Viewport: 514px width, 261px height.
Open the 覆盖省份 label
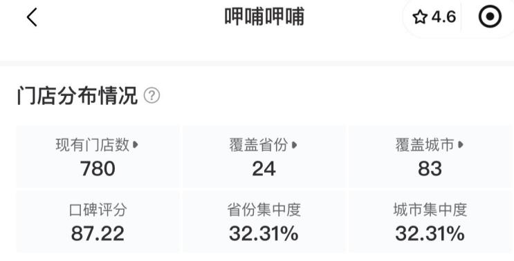[259, 145]
